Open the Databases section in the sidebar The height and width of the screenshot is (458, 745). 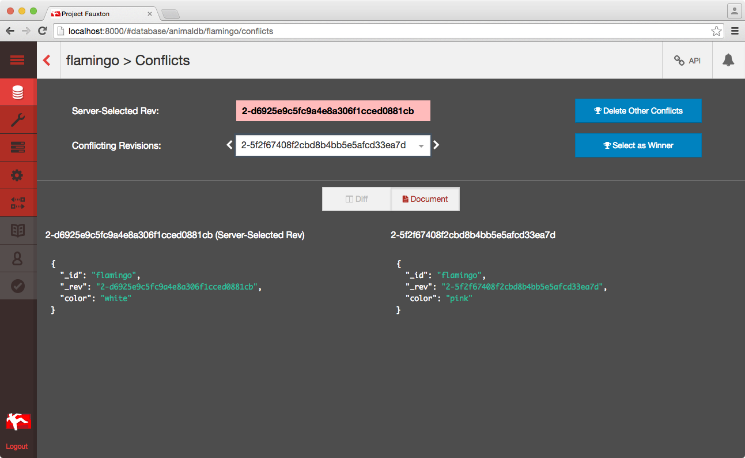18,92
